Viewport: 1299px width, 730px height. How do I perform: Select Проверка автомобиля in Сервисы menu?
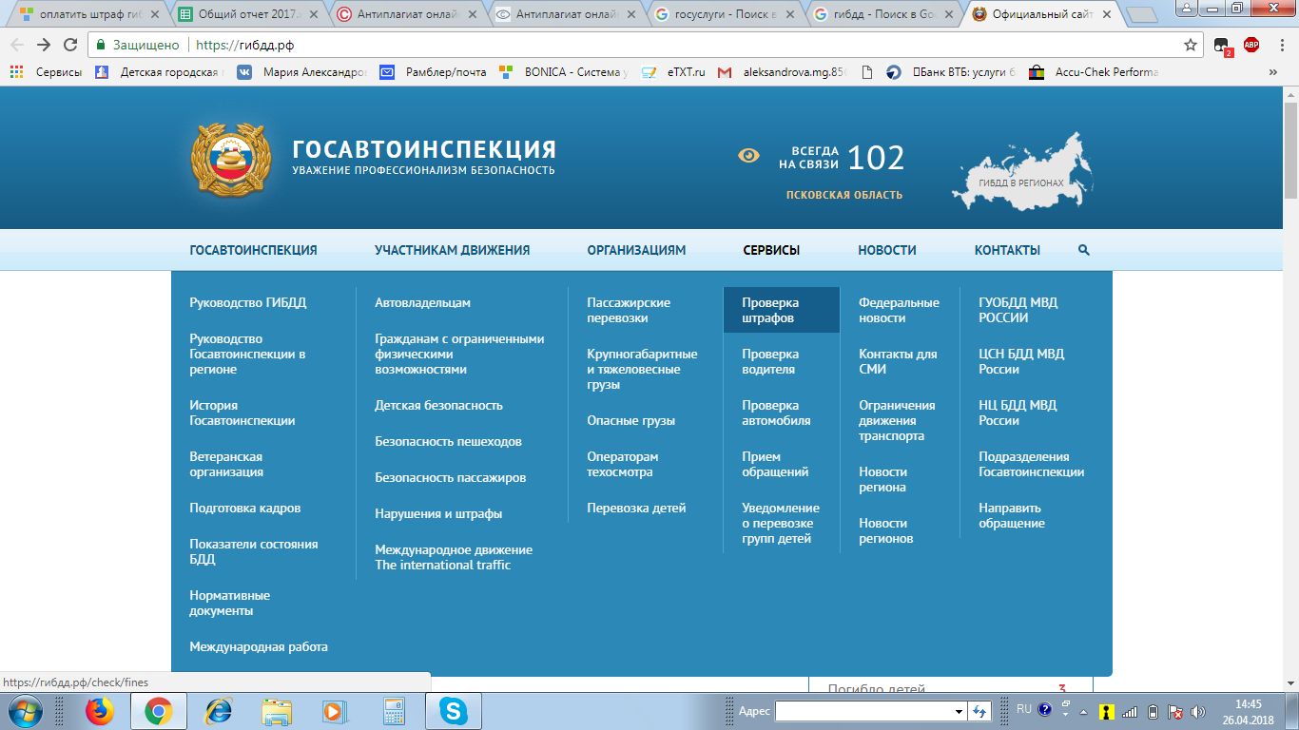point(776,413)
